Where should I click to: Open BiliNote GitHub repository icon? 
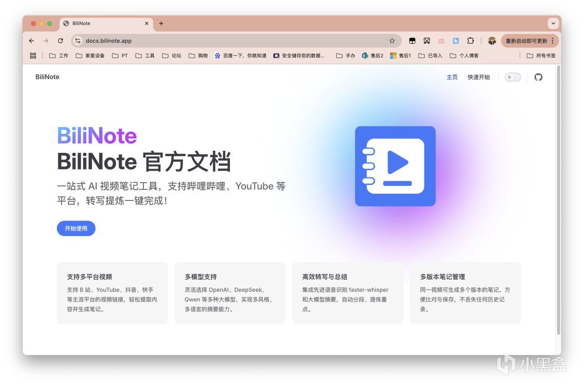(538, 77)
